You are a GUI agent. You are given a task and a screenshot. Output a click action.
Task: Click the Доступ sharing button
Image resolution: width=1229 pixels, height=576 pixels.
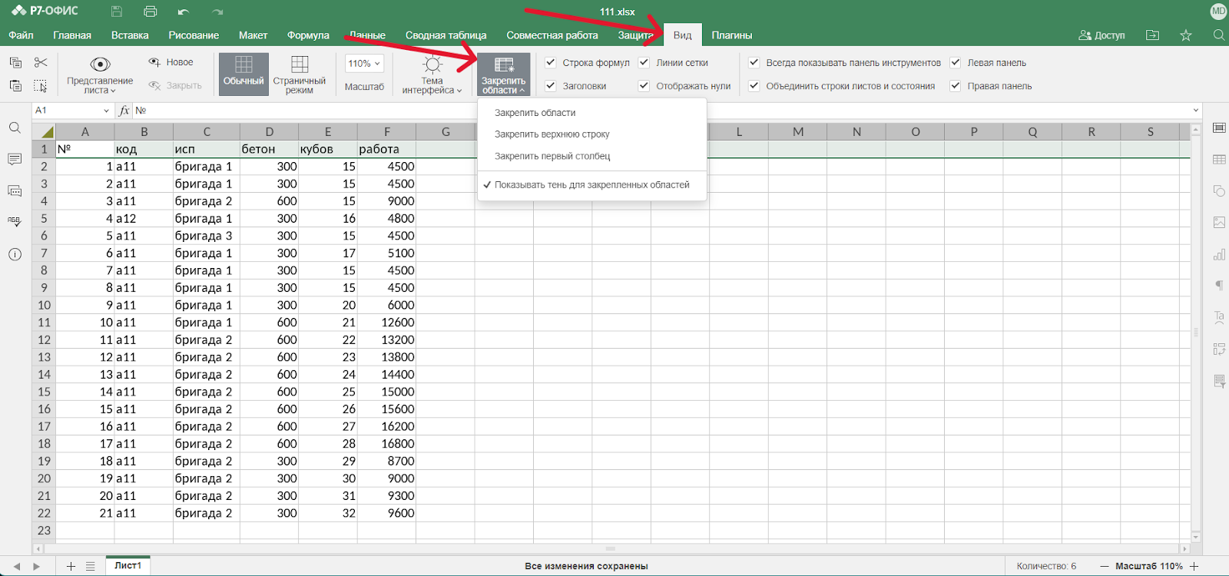point(1101,35)
